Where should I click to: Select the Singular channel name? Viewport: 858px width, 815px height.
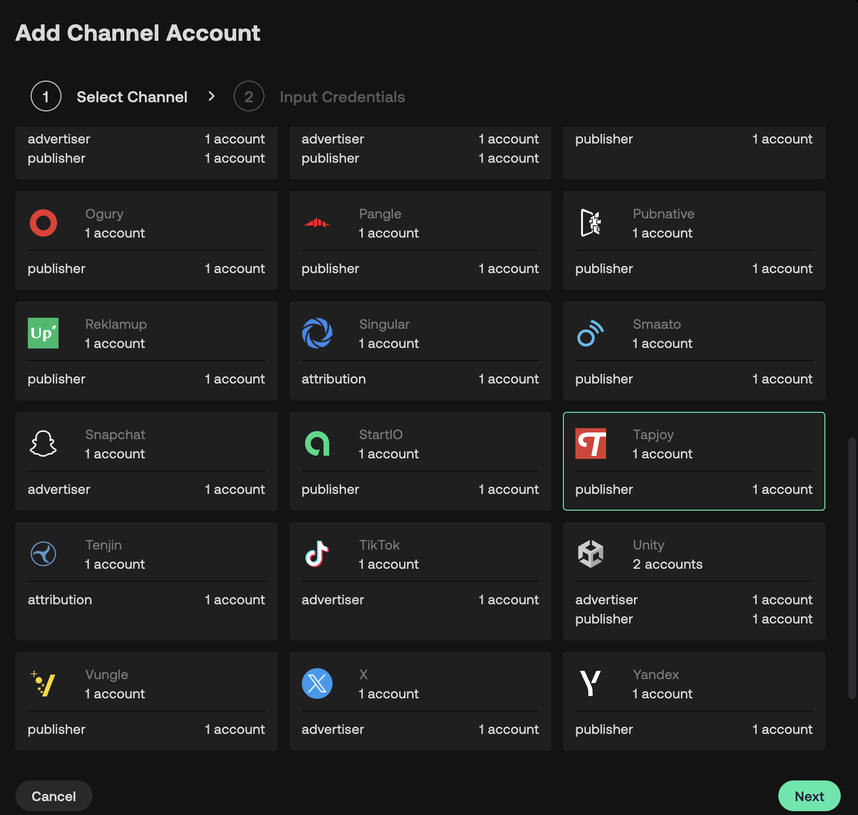384,324
